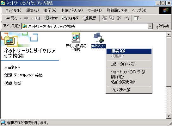Click the address bar field

87,26
